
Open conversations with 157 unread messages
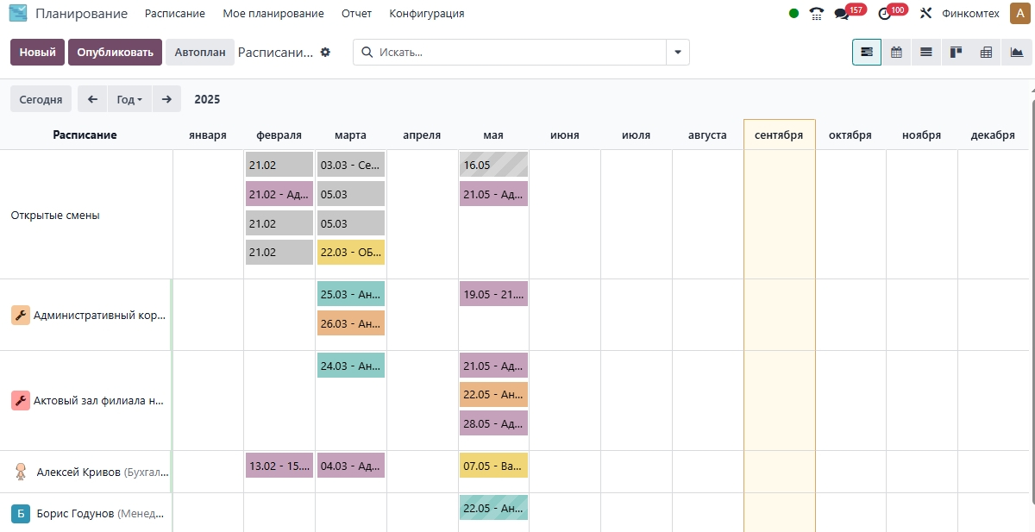point(843,14)
